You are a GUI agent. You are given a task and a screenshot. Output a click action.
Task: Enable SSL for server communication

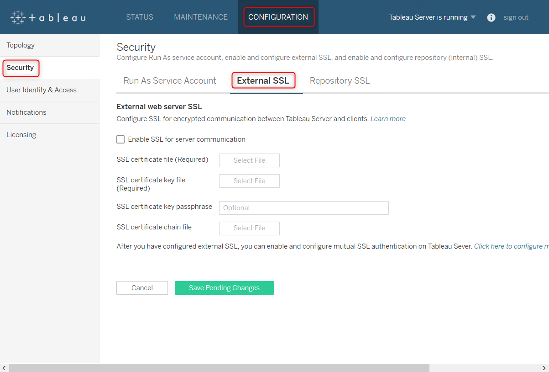(120, 139)
